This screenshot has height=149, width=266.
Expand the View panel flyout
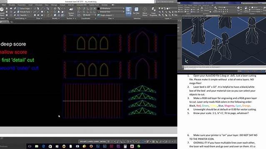[111, 18]
